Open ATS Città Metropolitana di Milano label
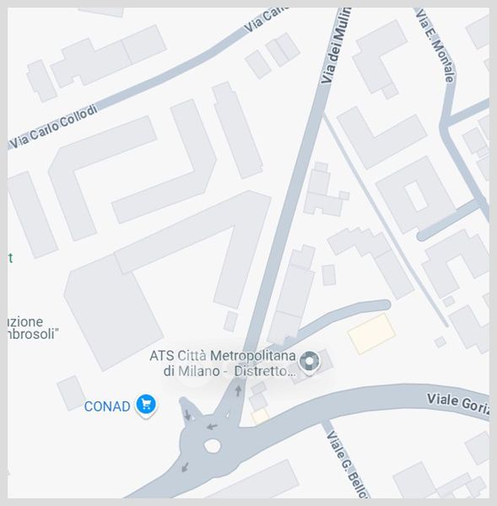497x506 pixels. pos(223,363)
